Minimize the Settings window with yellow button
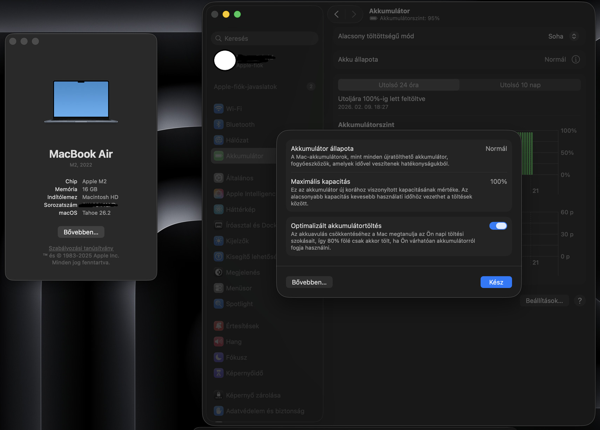Image resolution: width=600 pixels, height=430 pixels. pos(226,14)
